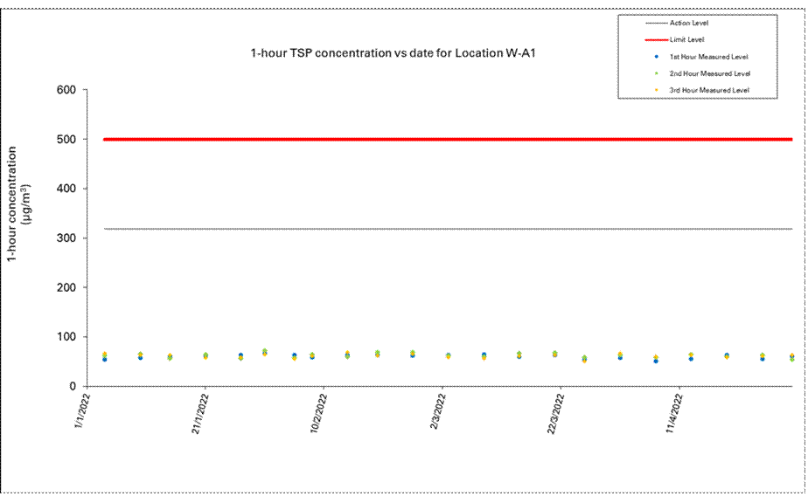
Task: Click the 1-hour concentration y-axis title
Action: click(19, 204)
